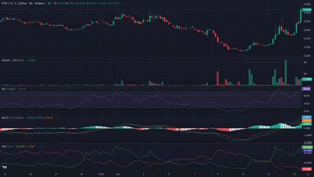The image size is (314, 177).
Task: Open the SYN / U.S. Dollar symbol title
Action: [x=23, y=3]
